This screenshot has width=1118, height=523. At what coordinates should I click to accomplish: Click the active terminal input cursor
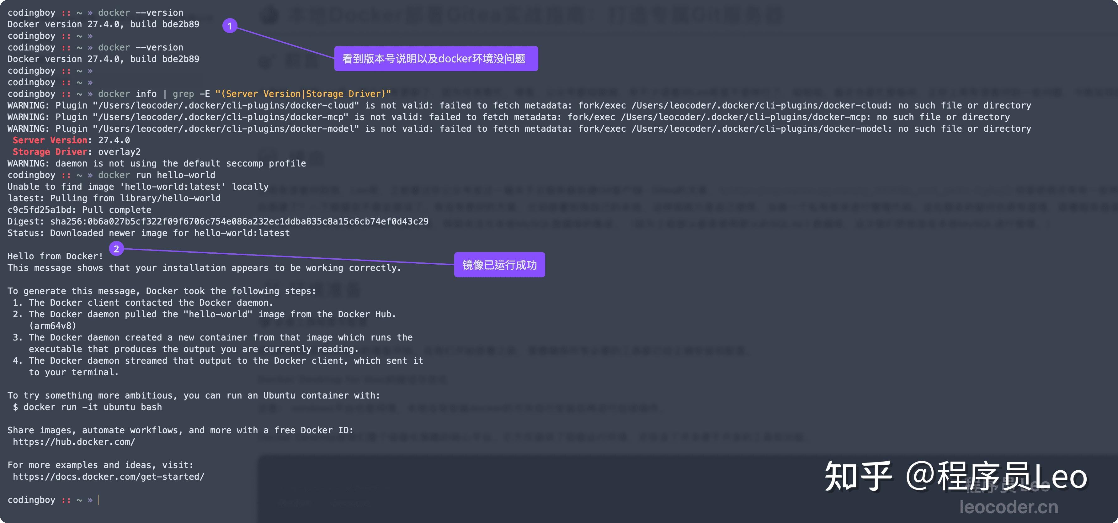(x=100, y=499)
